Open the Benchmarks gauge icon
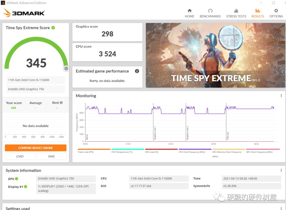This screenshot has height=210, width=286. tap(210, 11)
